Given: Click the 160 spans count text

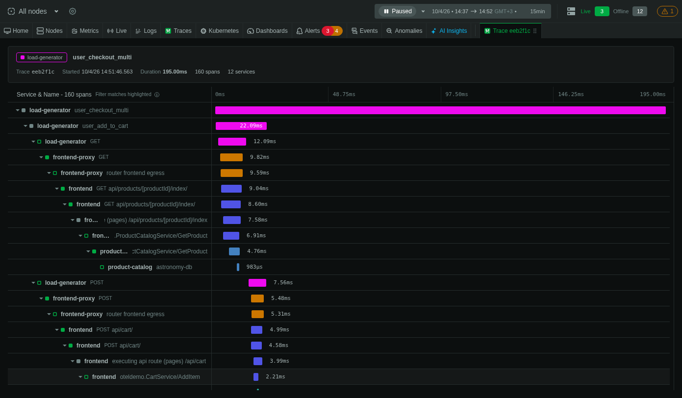Looking at the screenshot, I should (x=207, y=72).
